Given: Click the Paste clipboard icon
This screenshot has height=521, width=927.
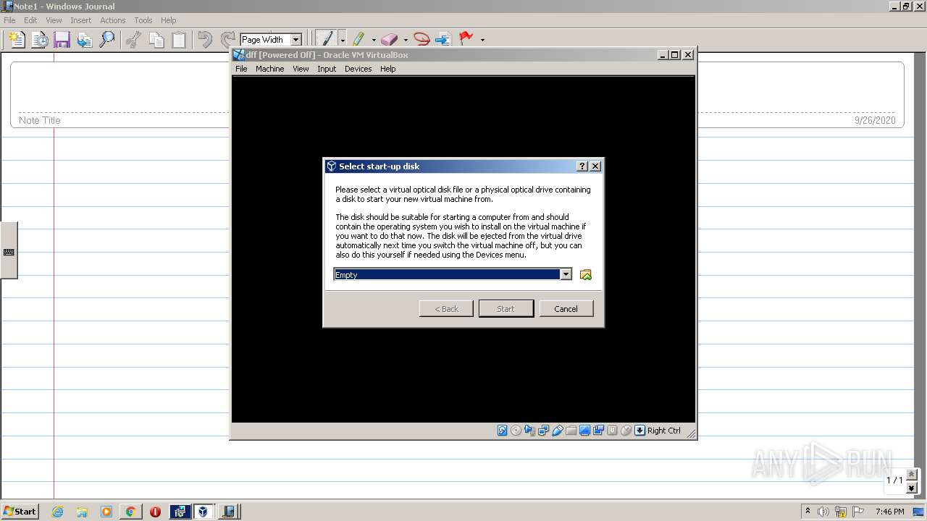Looking at the screenshot, I should [178, 39].
